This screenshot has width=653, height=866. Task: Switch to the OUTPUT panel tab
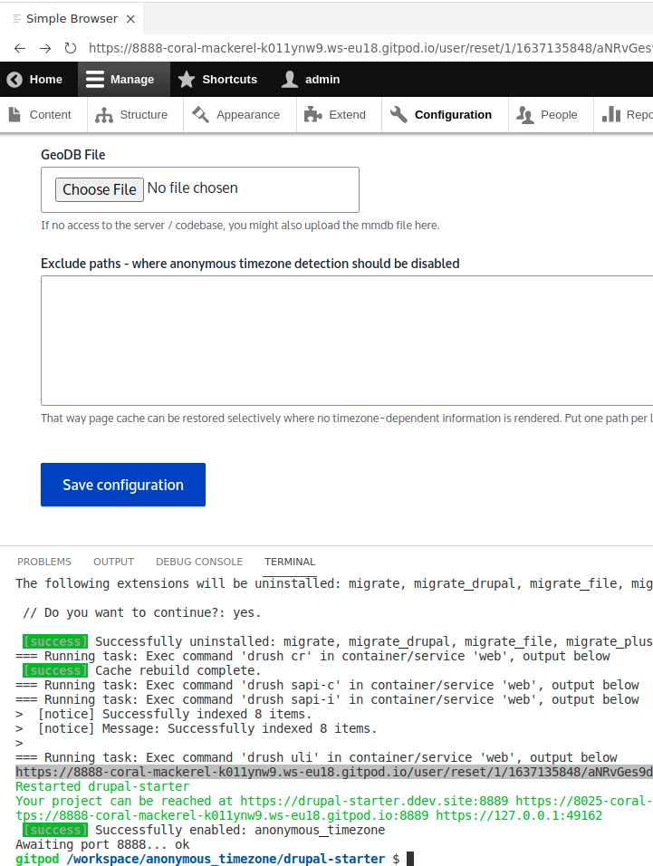(114, 562)
